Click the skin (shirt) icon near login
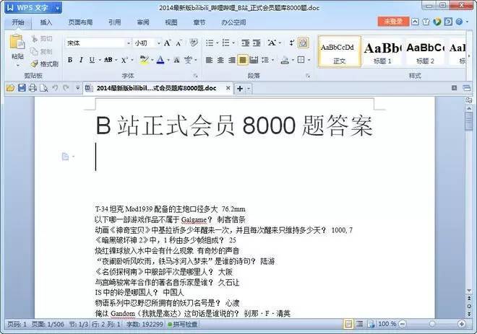The image size is (477, 334). (x=426, y=22)
